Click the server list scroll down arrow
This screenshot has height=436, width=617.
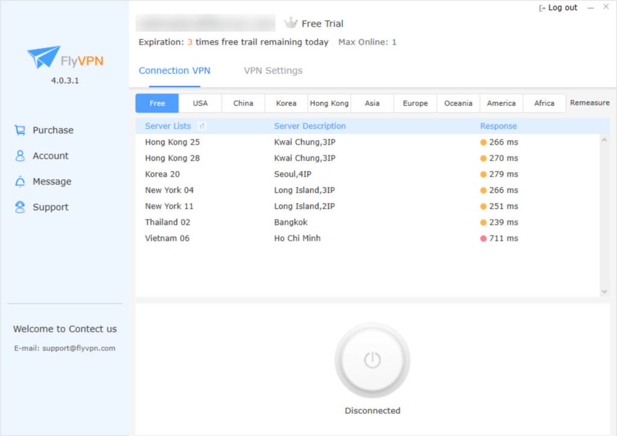point(604,291)
